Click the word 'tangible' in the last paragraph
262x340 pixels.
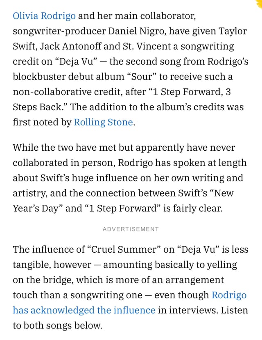[x=32, y=265]
